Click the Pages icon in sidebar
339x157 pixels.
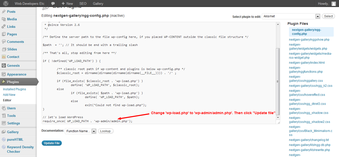pos(4,34)
